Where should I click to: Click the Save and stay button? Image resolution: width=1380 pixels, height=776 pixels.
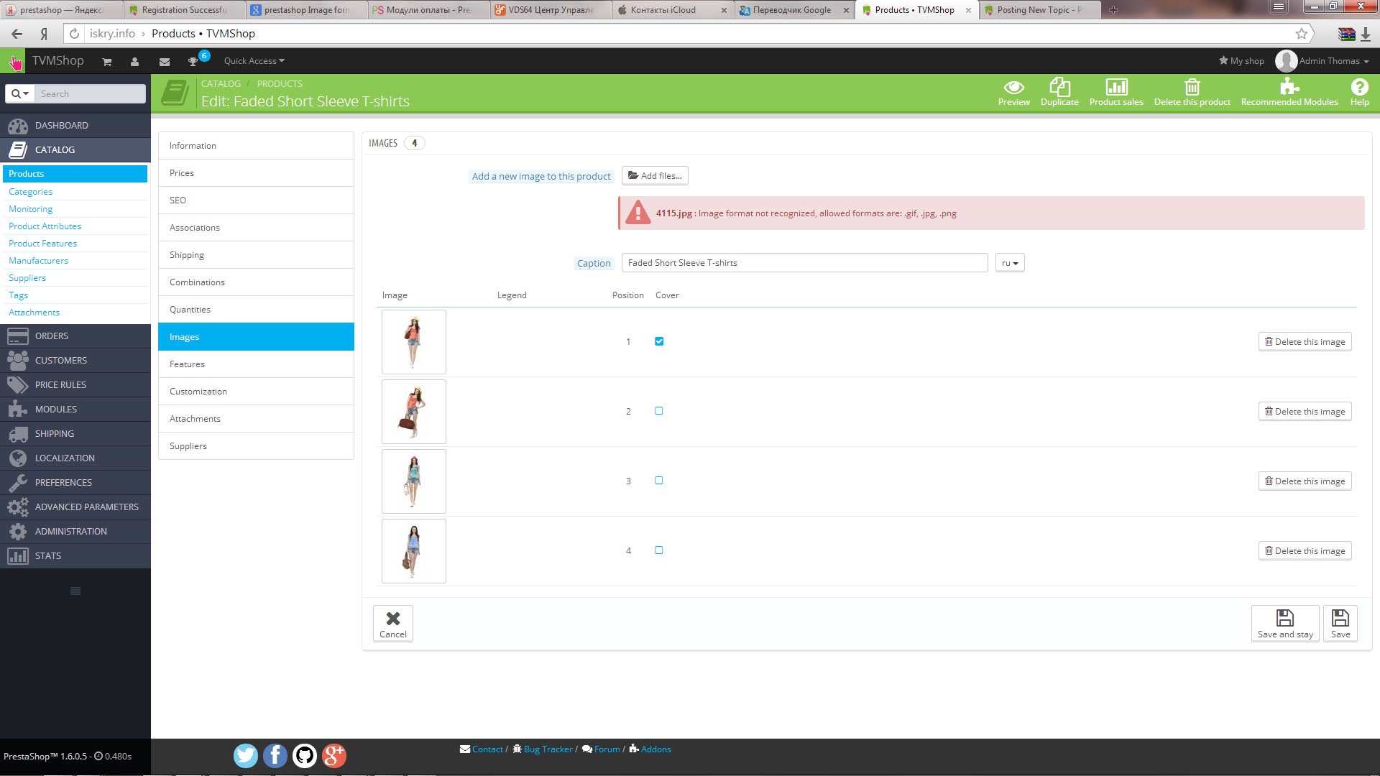[x=1284, y=623]
